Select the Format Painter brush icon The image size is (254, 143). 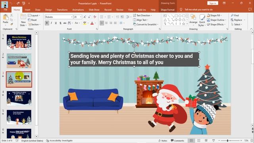point(12,24)
